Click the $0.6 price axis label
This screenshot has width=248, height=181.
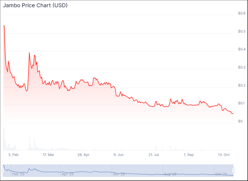pyautogui.click(x=241, y=14)
